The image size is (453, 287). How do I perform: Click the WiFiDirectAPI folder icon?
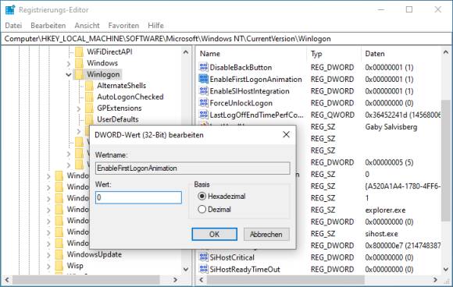(79, 52)
